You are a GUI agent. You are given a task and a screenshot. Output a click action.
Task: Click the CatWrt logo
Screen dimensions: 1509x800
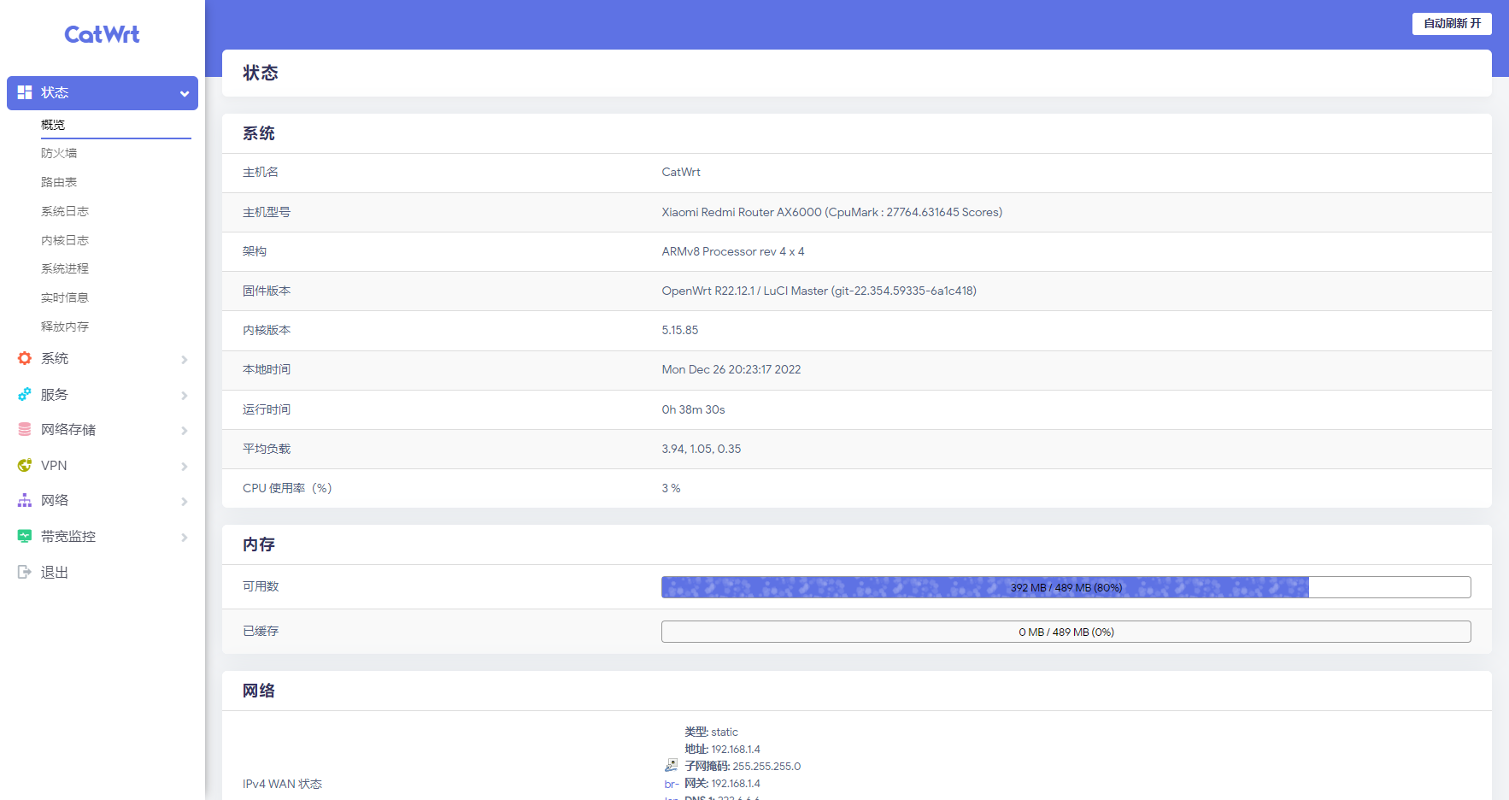click(x=102, y=34)
